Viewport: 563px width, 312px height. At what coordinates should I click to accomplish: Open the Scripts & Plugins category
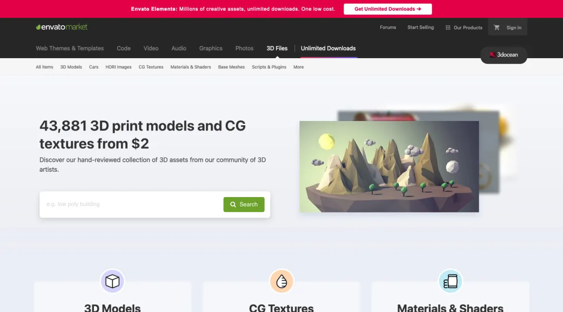pyautogui.click(x=269, y=67)
